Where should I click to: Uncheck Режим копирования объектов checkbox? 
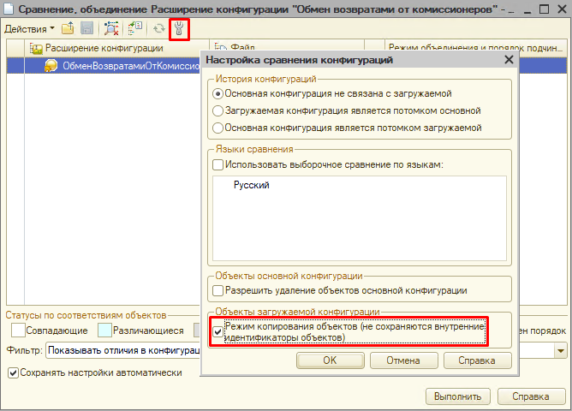[217, 332]
